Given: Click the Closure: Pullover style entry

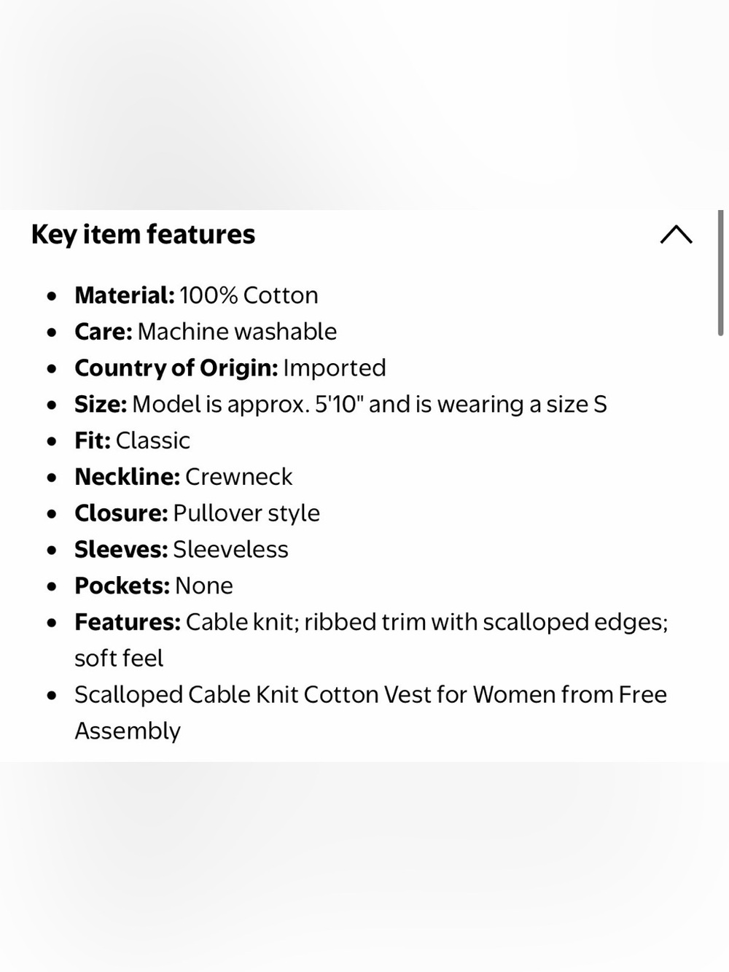Looking at the screenshot, I should click(197, 513).
